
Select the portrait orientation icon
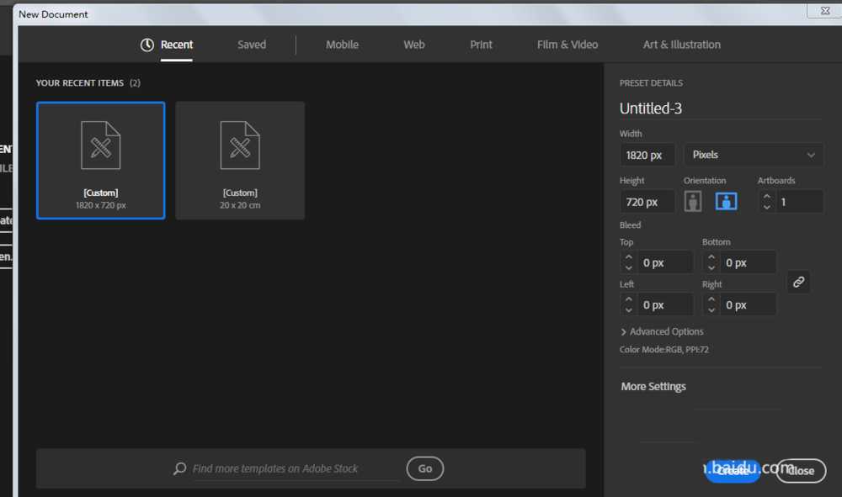point(693,202)
